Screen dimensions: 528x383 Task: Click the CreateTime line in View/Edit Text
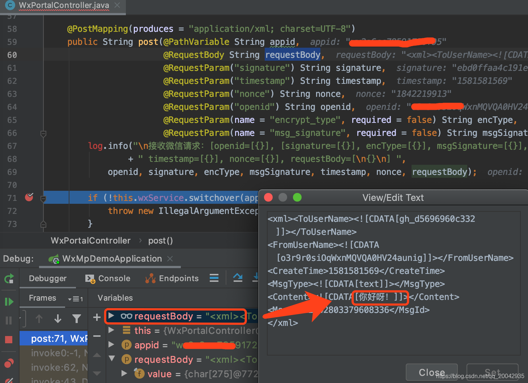pyautogui.click(x=356, y=271)
